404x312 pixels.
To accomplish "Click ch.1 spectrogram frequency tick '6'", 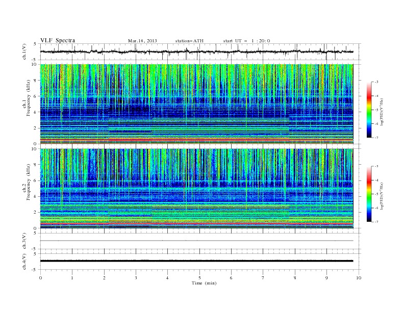I will [36, 96].
